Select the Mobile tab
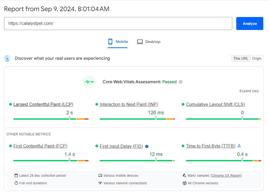The width and height of the screenshot is (269, 194). 118,42
